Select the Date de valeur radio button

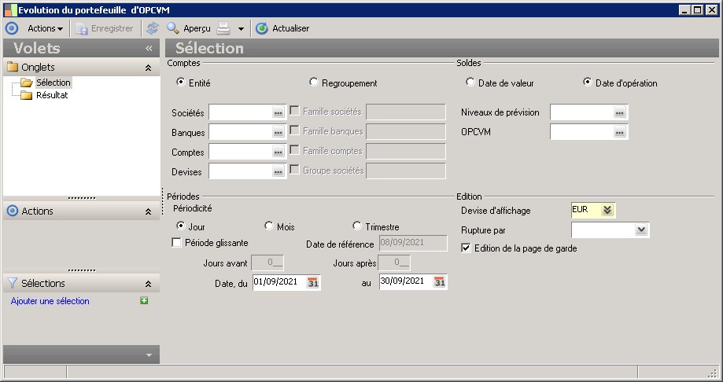tap(470, 82)
